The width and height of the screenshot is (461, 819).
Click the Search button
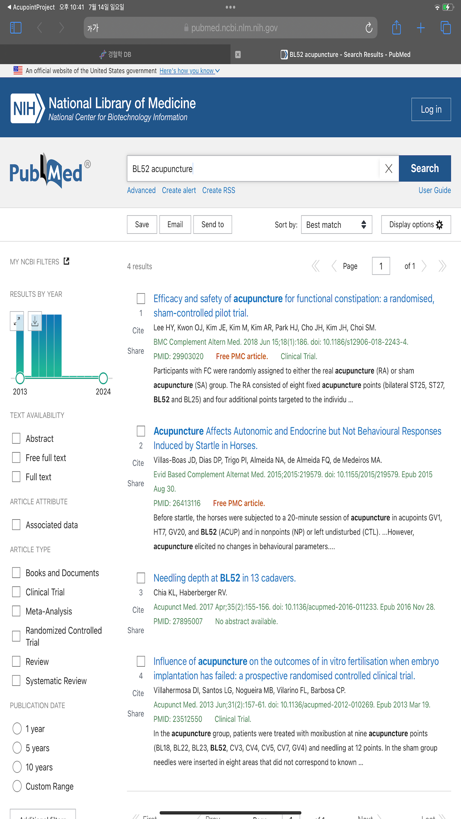425,168
